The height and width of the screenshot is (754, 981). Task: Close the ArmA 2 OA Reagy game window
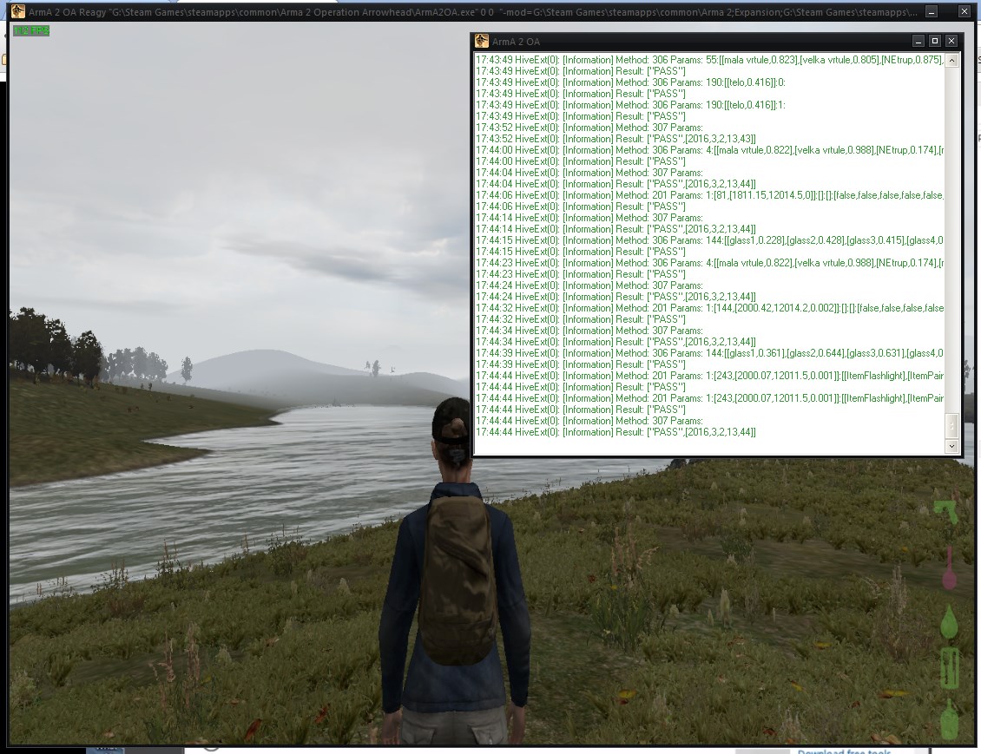click(965, 11)
